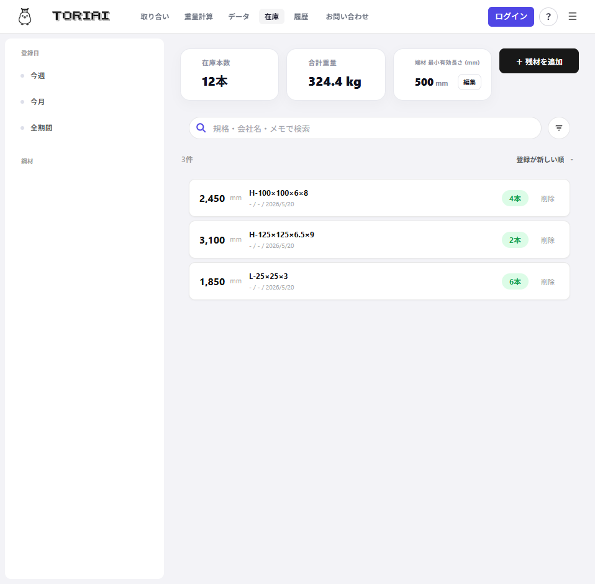Image resolution: width=595 pixels, height=584 pixels.
Task: Open the H-100×100×6×8 stock row
Action: [379, 198]
